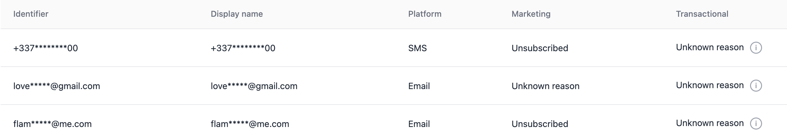Click the Identifier column header
787x139 pixels.
[31, 14]
